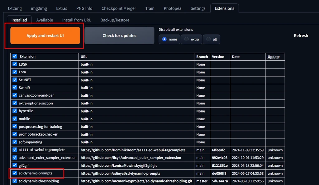
Task: Open the Backup/Restore sub-tab
Action: click(x=115, y=20)
